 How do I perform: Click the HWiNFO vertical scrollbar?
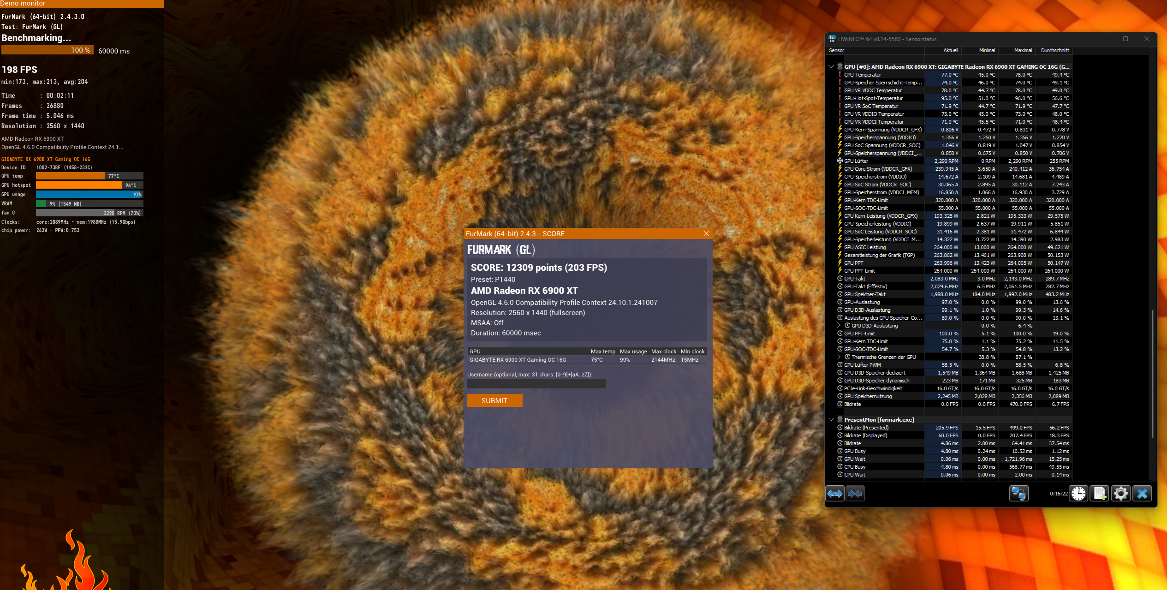click(x=1152, y=374)
